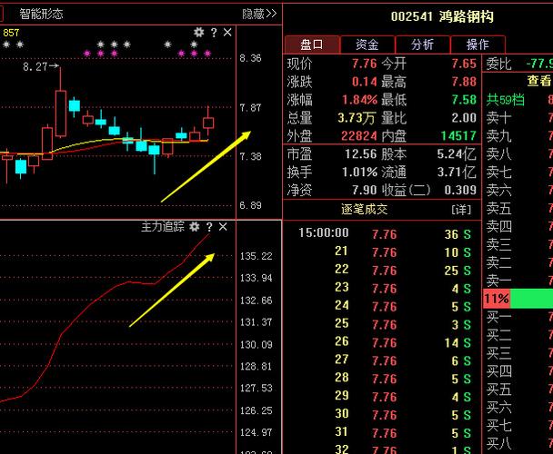
Task: Close the candlestick chart panel
Action: point(227,33)
